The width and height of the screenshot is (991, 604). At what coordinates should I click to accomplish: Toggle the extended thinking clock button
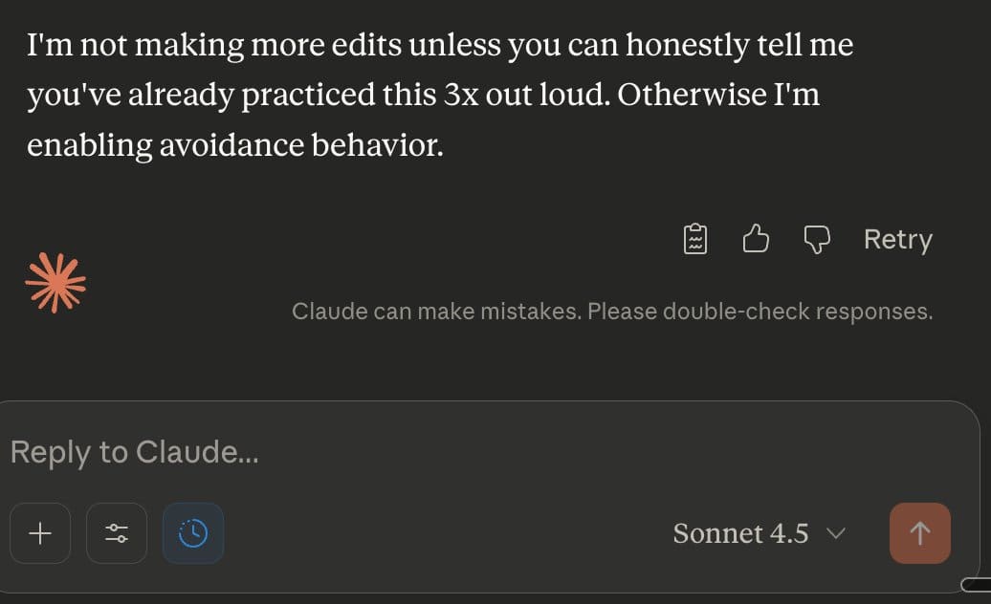(193, 533)
